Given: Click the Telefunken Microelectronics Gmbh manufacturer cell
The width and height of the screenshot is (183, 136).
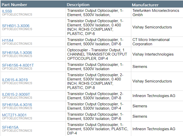Looking at the screenshot, I should (x=156, y=13).
